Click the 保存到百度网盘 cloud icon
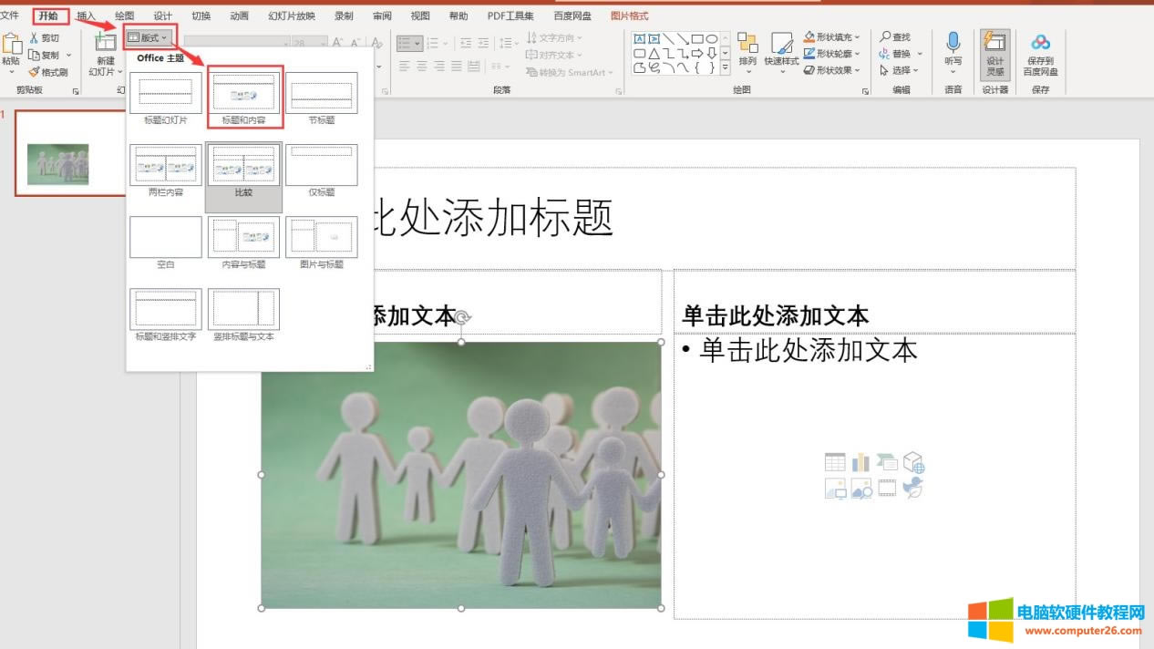Screen dimensions: 1154x649 click(1040, 43)
